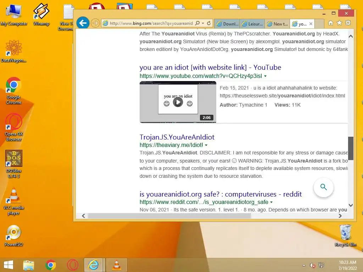Open the Tools gear icon in Internet Explorer
The image size is (363, 272).
[348, 23]
